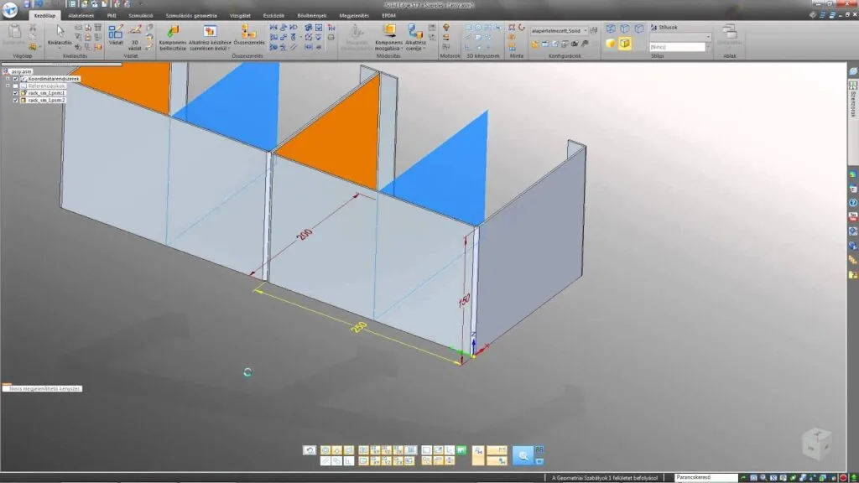
Task: Open the Solid Edge application button
Action: click(10, 9)
